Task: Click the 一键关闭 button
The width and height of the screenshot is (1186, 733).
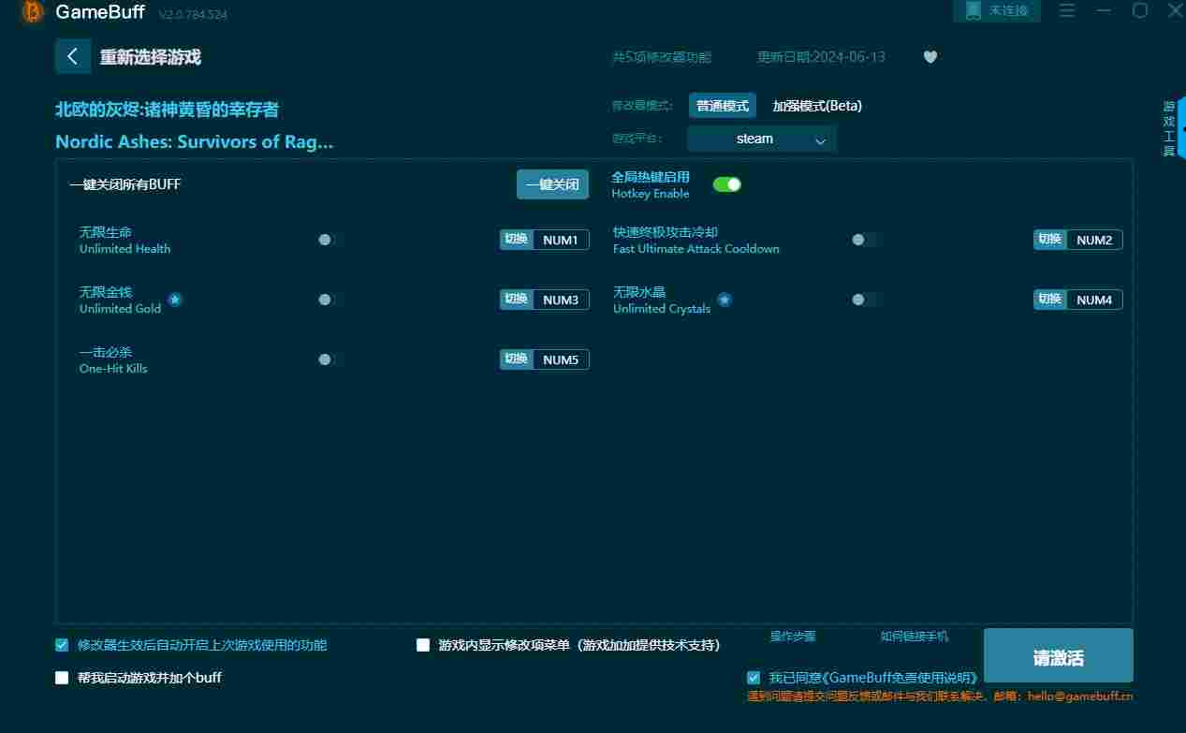Action: [552, 184]
